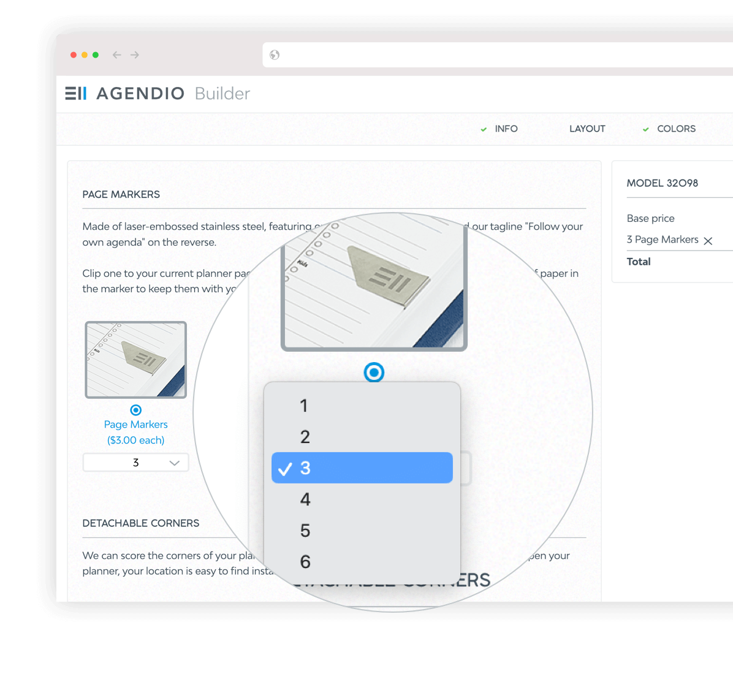Click the MODEL 32098 heading
733x674 pixels.
coord(662,183)
